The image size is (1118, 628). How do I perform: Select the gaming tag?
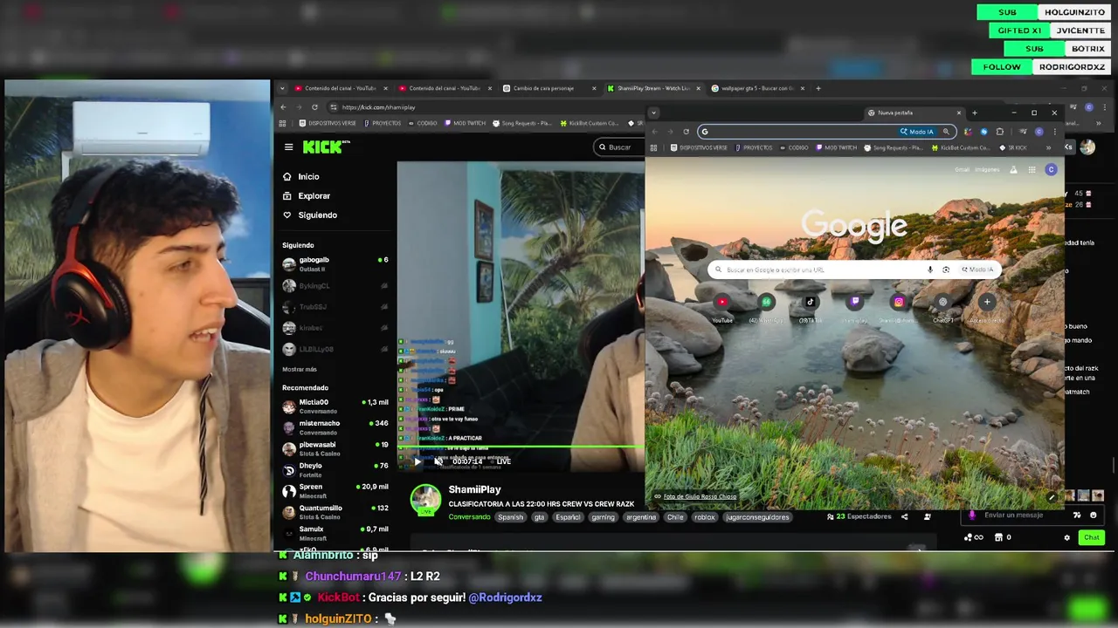pos(603,517)
